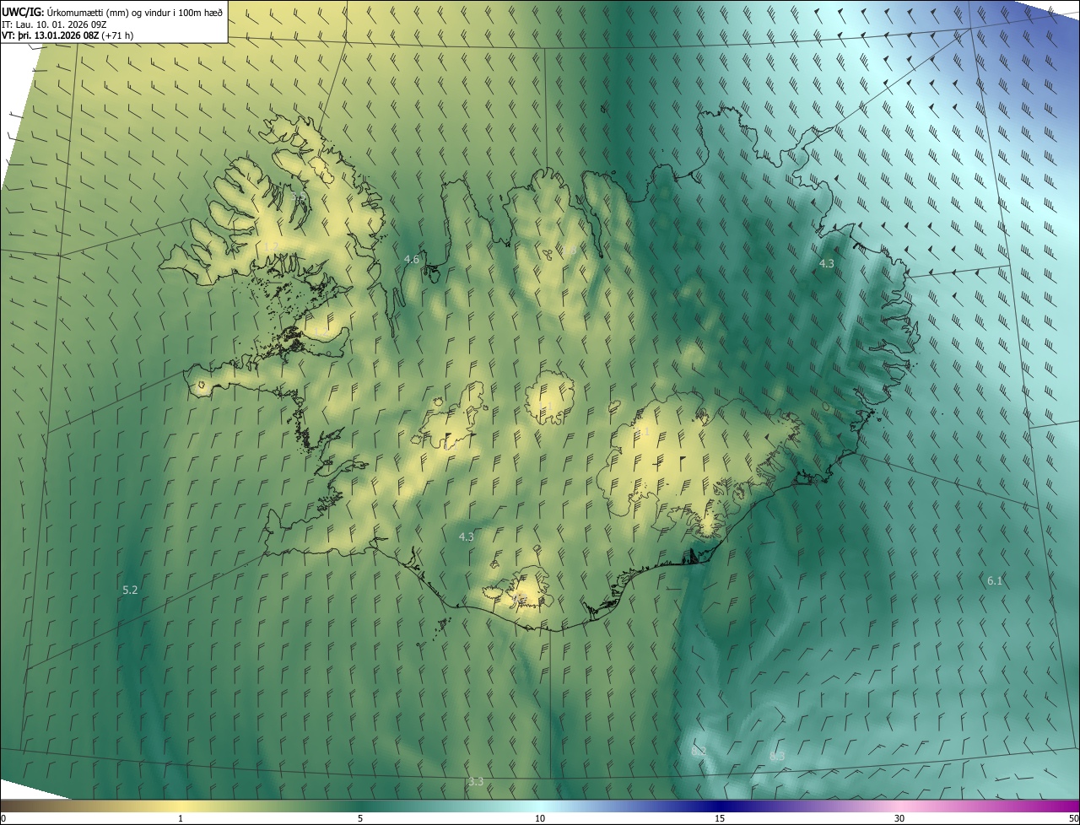Click the 5.2 value label over the ocean
Screen dimensions: 1080x825
pyautogui.click(x=130, y=590)
